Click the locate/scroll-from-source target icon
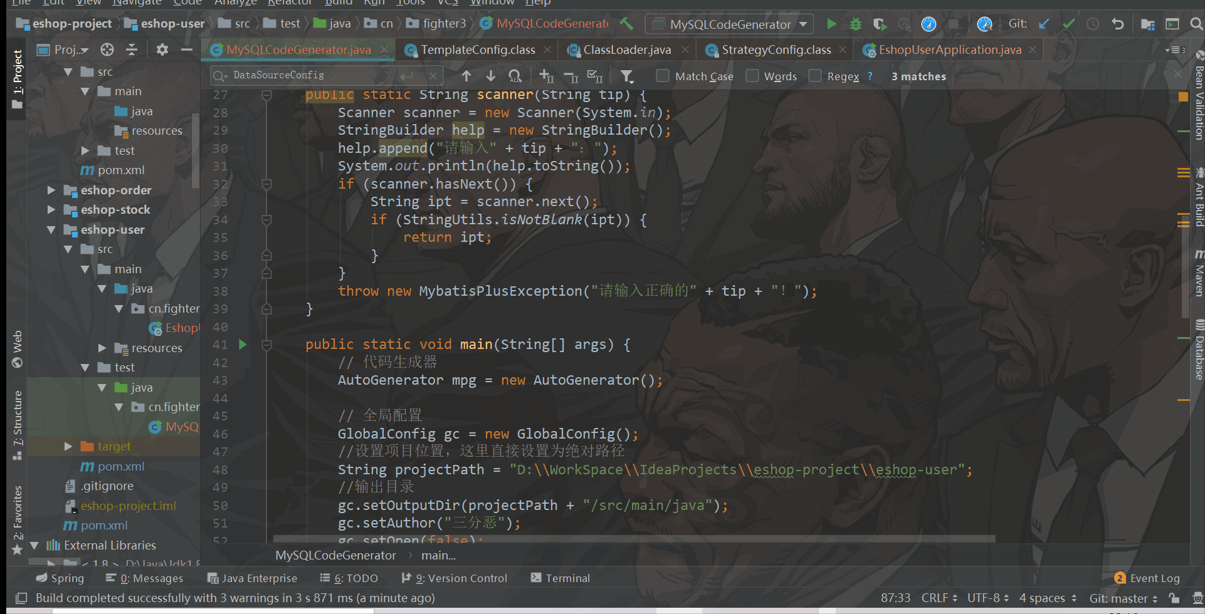The width and height of the screenshot is (1205, 614). (107, 49)
